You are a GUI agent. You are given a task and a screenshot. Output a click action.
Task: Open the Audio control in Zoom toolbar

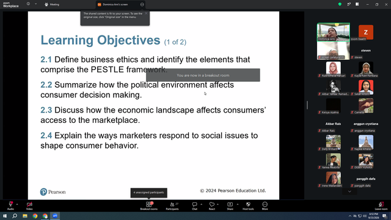10,206
